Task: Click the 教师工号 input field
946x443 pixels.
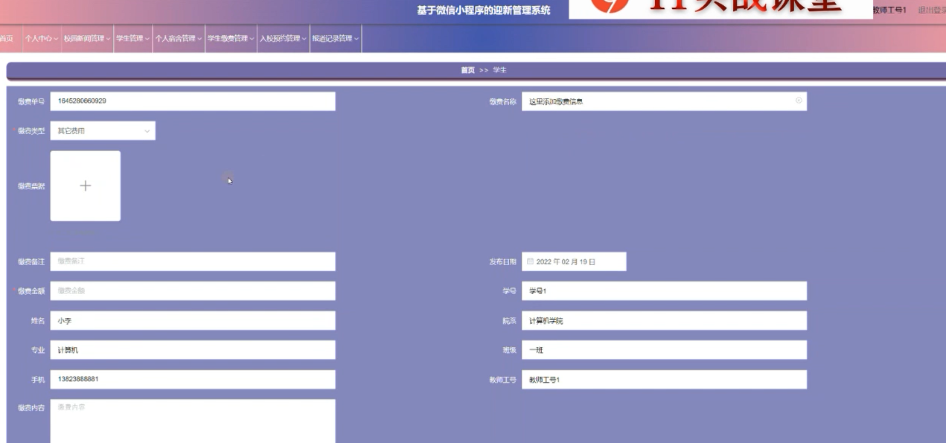Action: [664, 380]
